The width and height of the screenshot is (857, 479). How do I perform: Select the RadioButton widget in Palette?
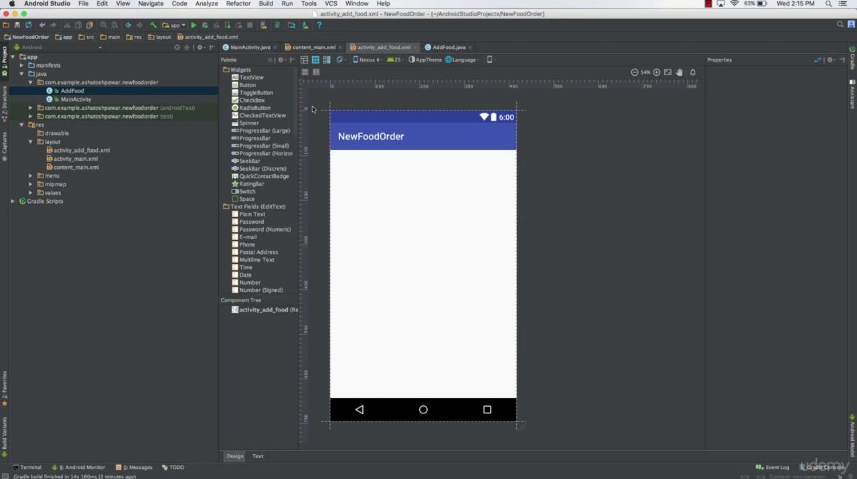(x=254, y=108)
